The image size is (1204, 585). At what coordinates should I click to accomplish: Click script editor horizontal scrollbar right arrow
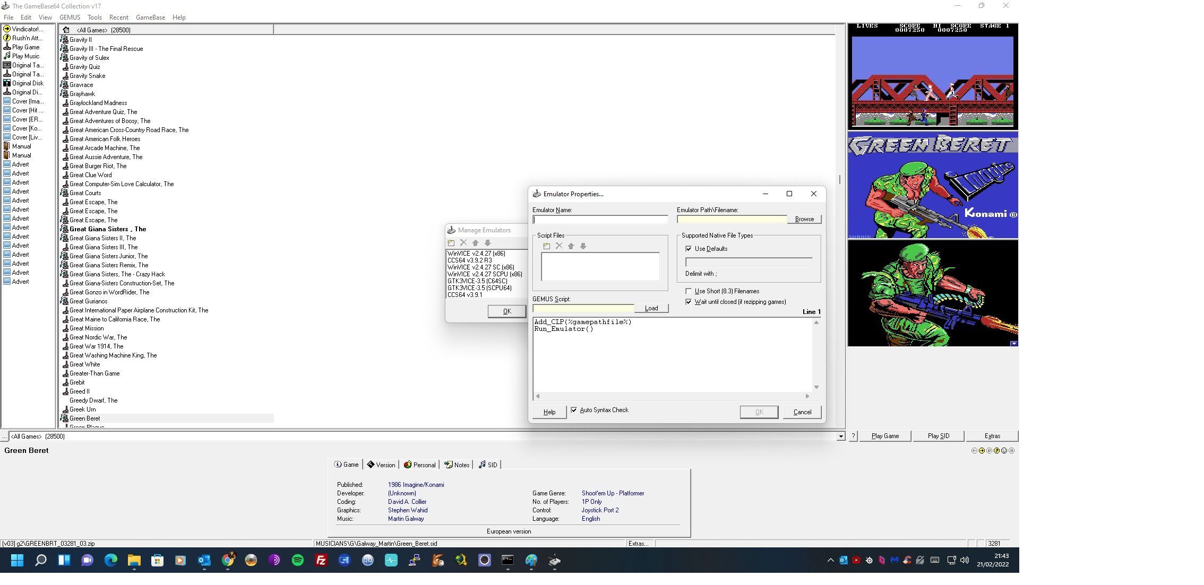point(807,396)
